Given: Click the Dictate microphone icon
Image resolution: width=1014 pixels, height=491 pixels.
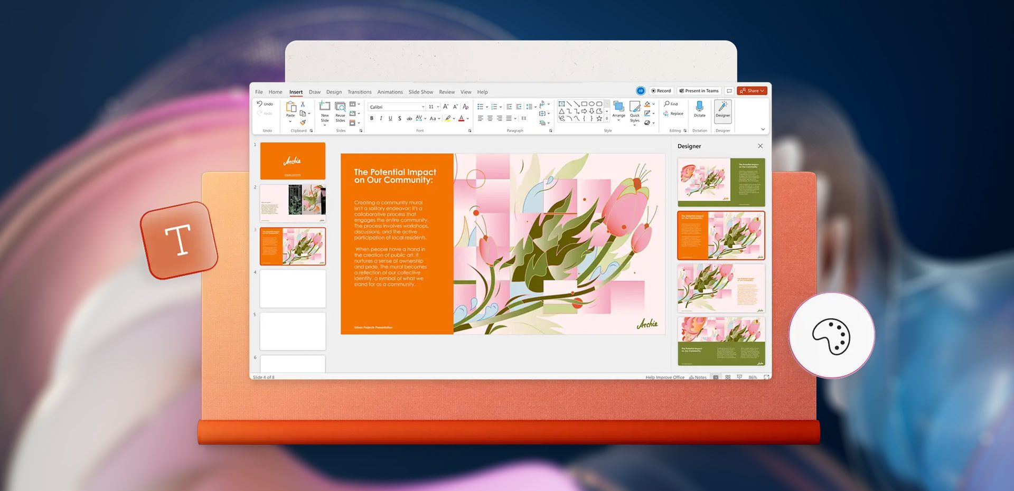Looking at the screenshot, I should pos(700,106).
